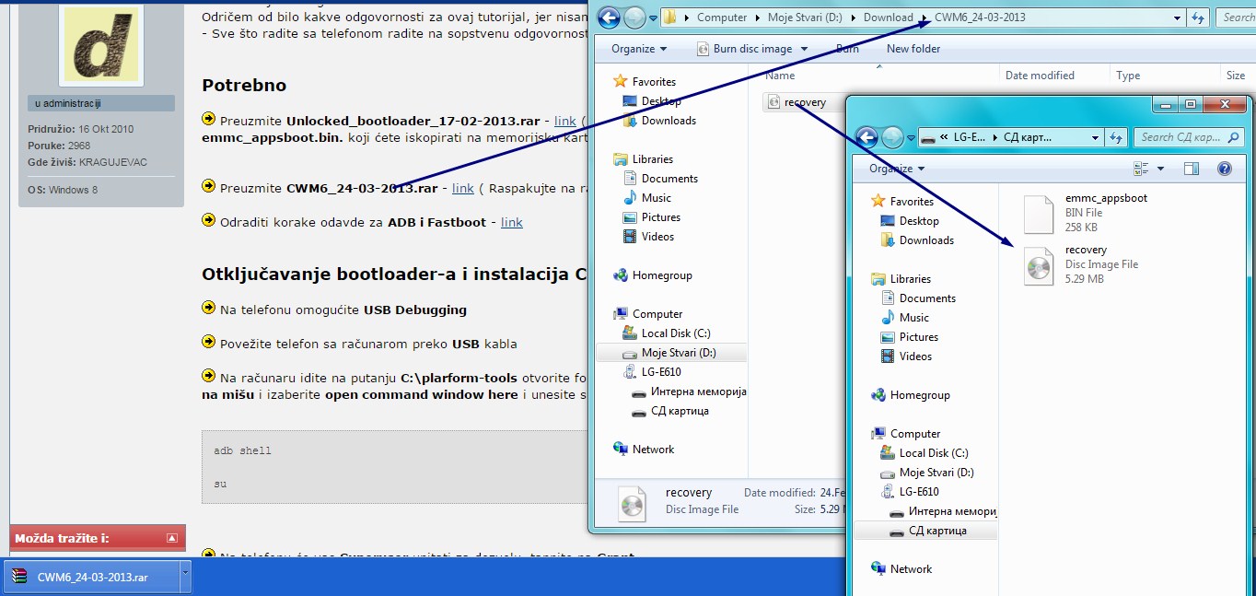Image resolution: width=1256 pixels, height=596 pixels.
Task: Open СД картица under LG-E610 in CWM6 sidebar
Action: (679, 411)
